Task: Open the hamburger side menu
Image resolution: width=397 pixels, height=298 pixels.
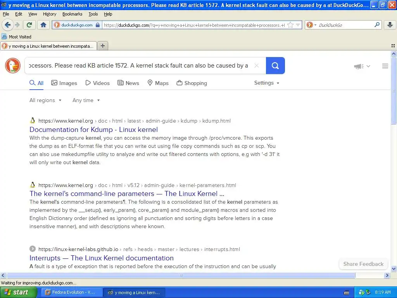Action: (385, 66)
